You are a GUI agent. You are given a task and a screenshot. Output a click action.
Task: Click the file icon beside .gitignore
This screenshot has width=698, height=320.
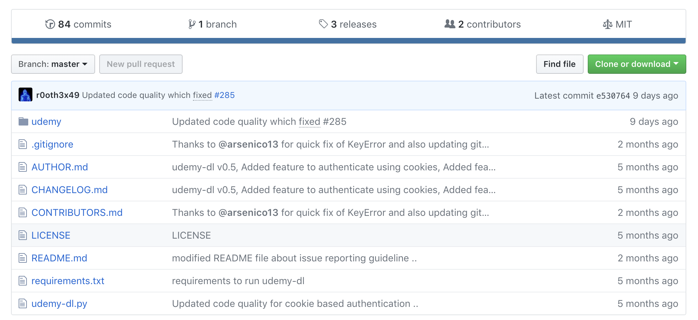22,144
